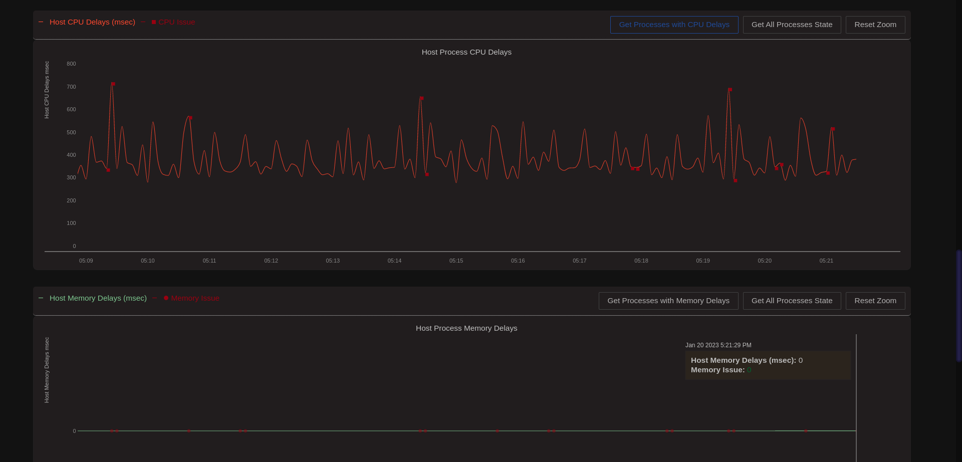Click Get Processes with CPU Delays button

(x=674, y=25)
